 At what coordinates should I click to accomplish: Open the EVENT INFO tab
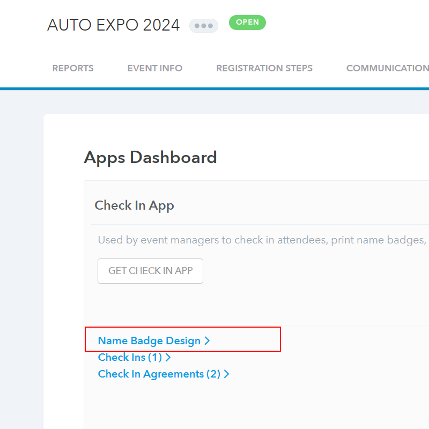155,68
